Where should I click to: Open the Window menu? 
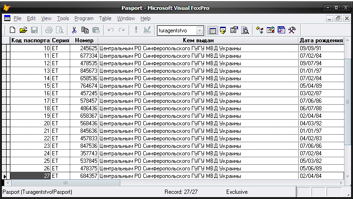[126, 18]
